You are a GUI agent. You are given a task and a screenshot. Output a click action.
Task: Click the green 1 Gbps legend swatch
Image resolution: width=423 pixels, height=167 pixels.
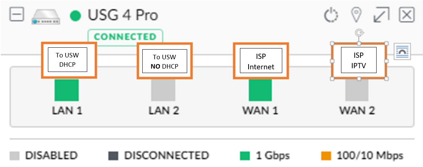tap(245, 156)
